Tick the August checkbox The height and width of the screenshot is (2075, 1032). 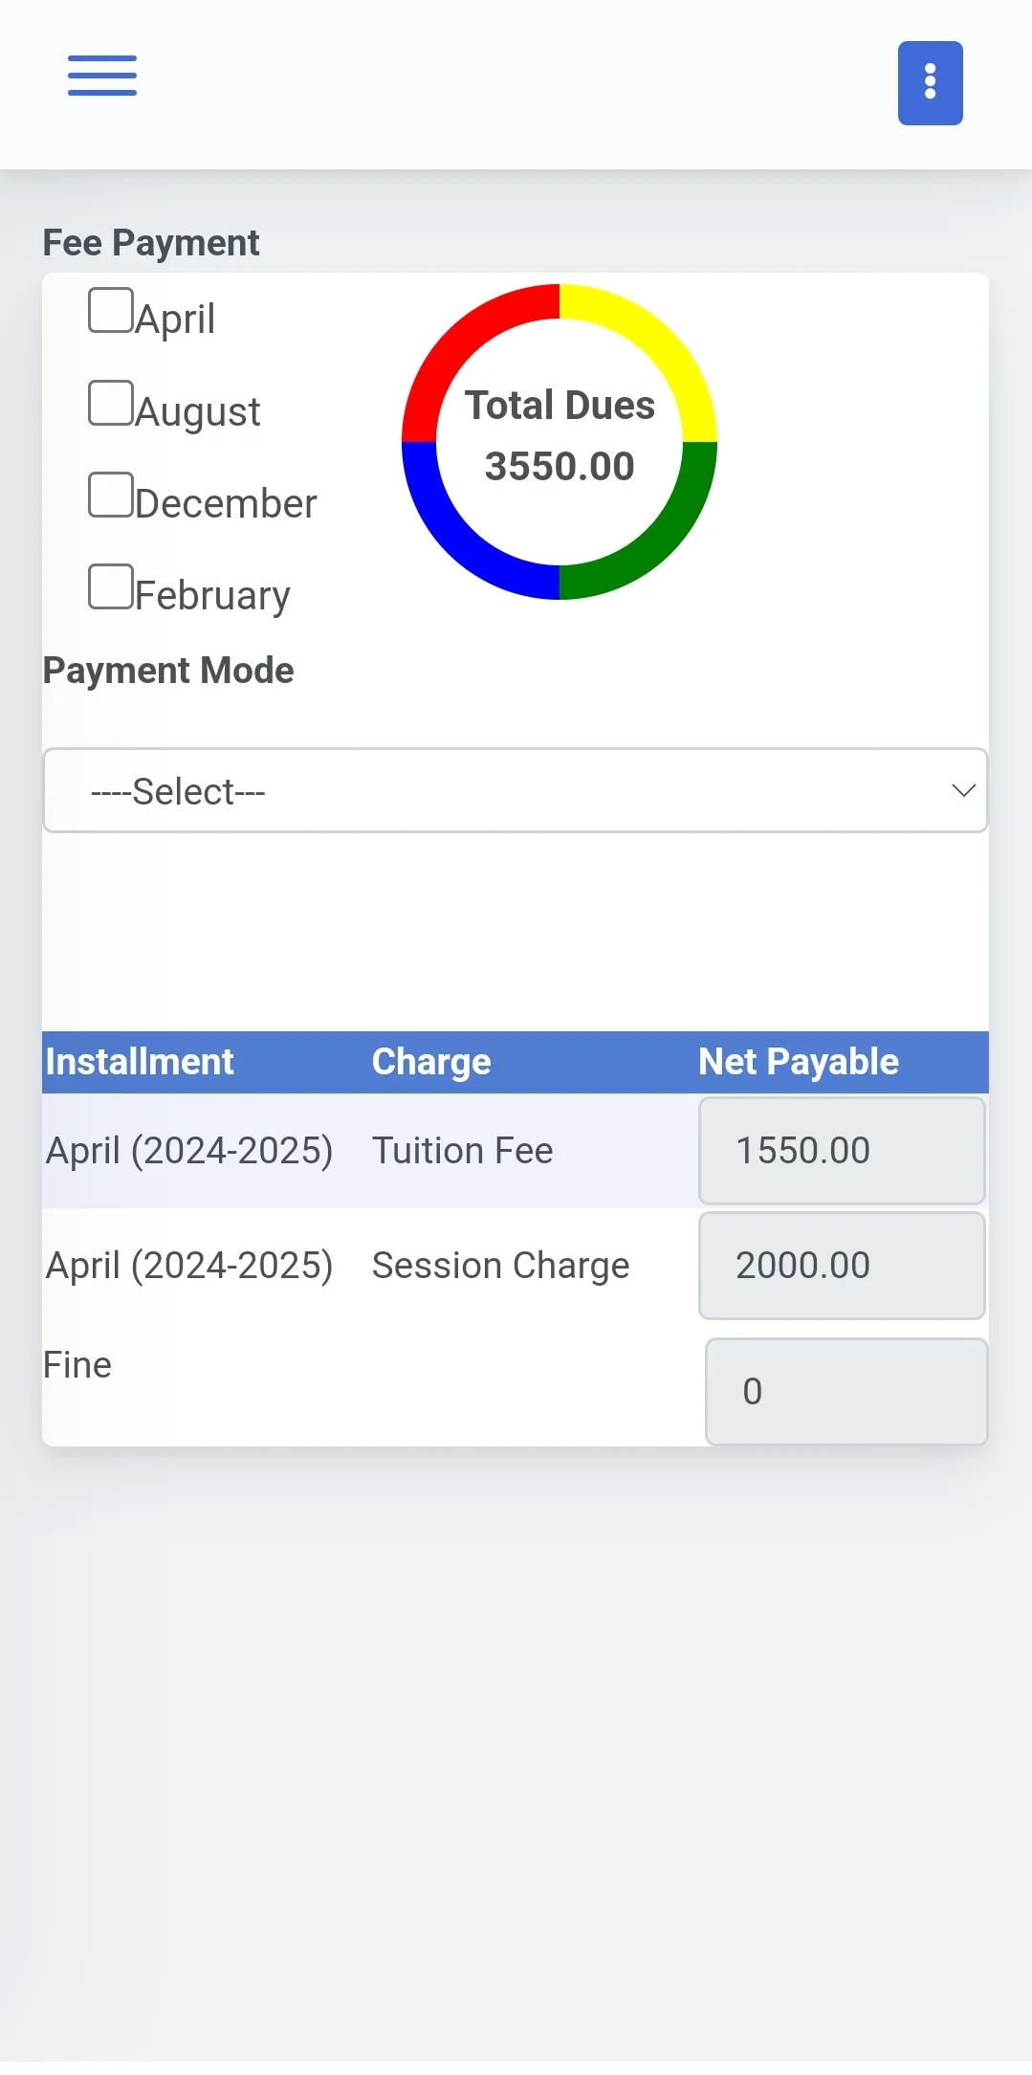[x=111, y=403]
